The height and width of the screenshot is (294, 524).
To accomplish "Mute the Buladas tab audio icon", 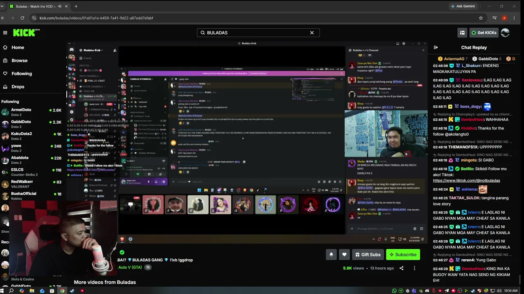I will (60, 6).
